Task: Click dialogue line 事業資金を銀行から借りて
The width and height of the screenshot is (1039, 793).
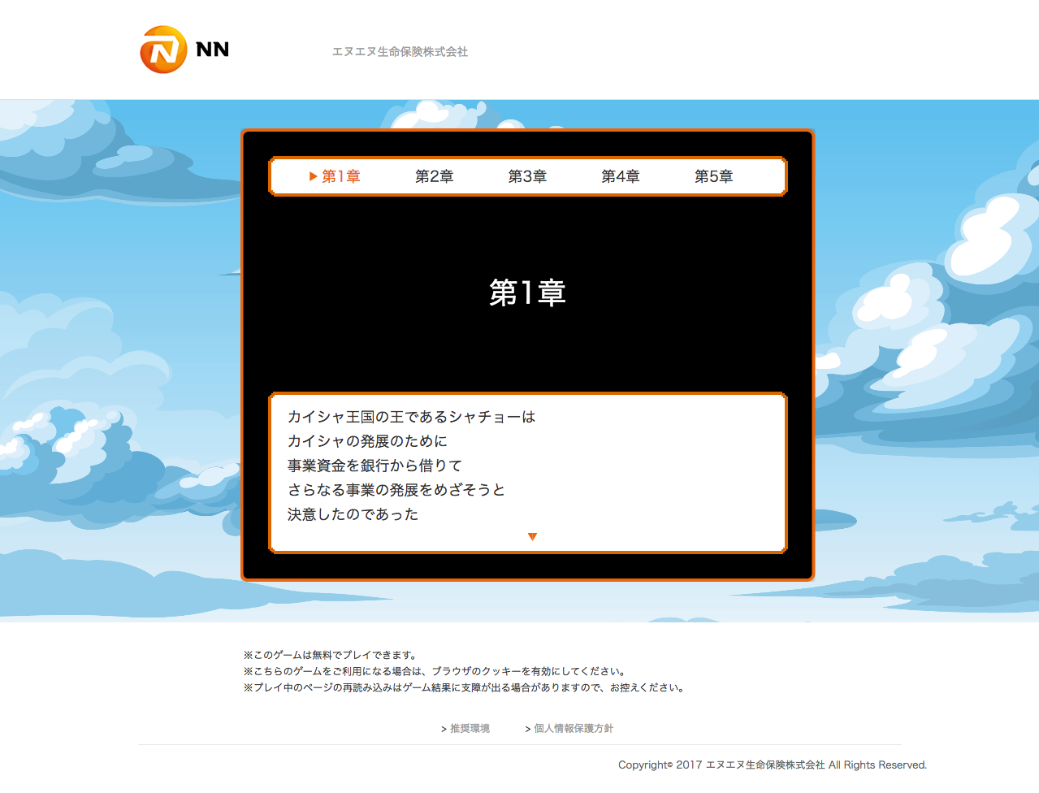Action: [374, 466]
